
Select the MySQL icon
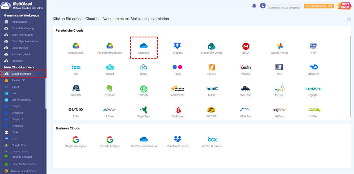280,88
